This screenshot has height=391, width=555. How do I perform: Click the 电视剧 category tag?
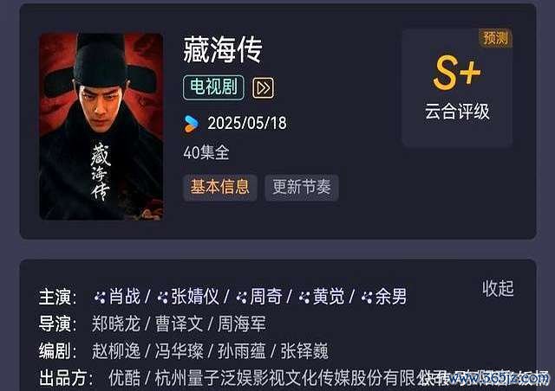pos(213,87)
